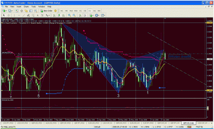Image resolution: width=214 pixels, height=129 pixels.
Task: Click the New Order button
Action: point(46,11)
